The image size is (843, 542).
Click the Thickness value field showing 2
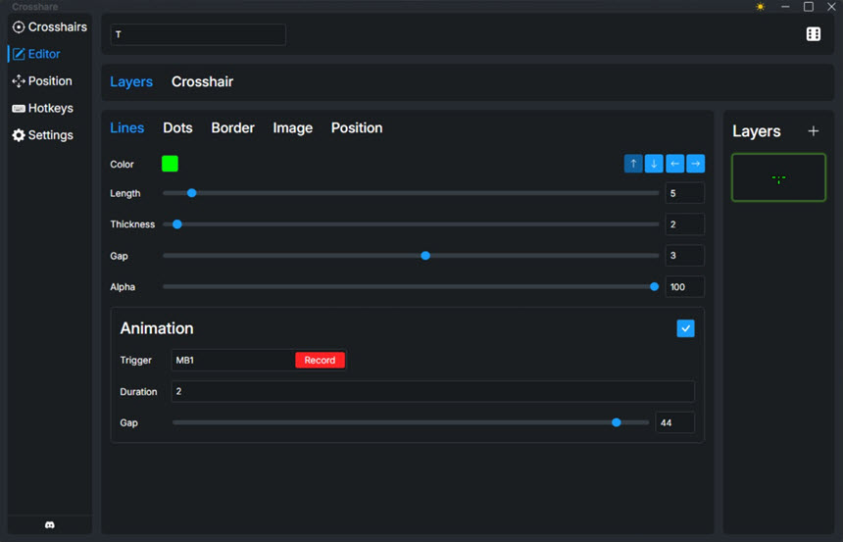click(x=684, y=224)
